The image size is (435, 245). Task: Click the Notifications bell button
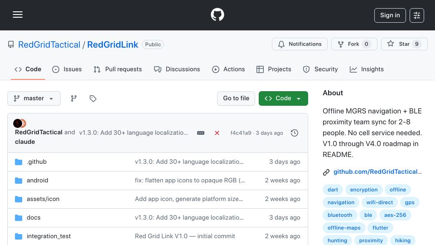pyautogui.click(x=300, y=44)
